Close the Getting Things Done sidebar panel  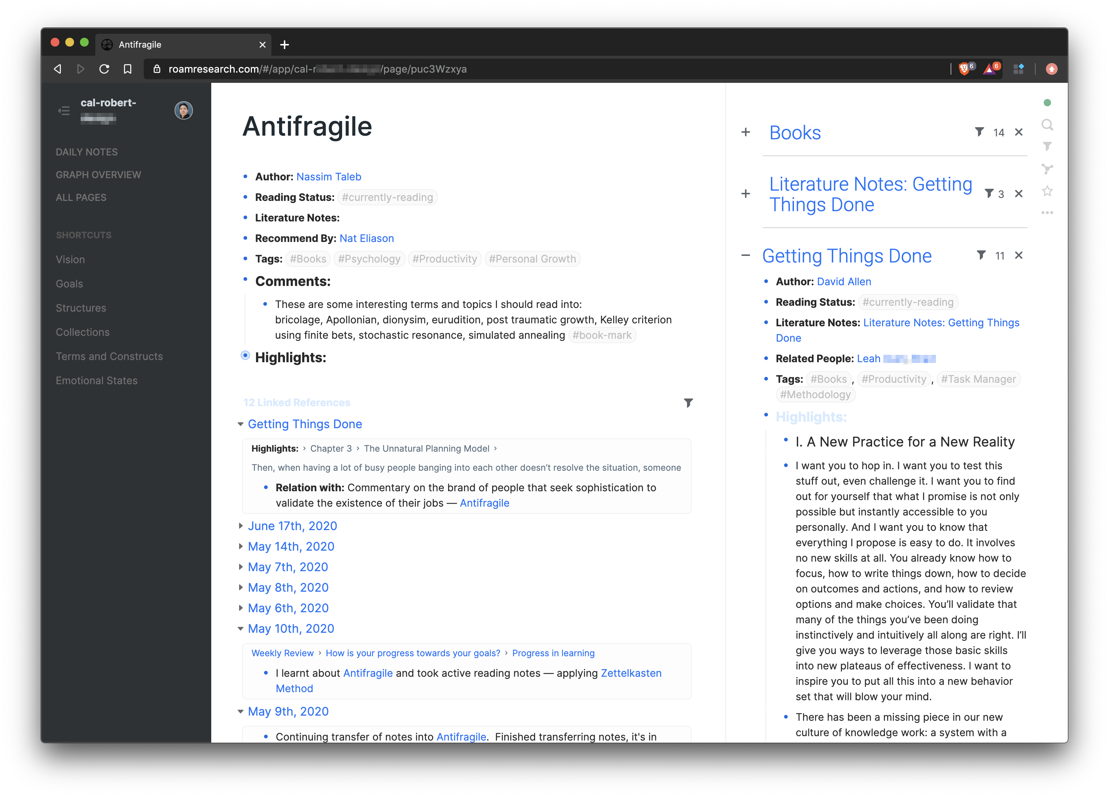click(x=1018, y=255)
